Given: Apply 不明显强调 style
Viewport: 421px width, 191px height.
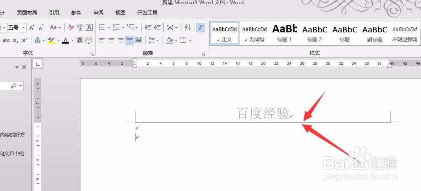Looking at the screenshot, I should (x=405, y=34).
